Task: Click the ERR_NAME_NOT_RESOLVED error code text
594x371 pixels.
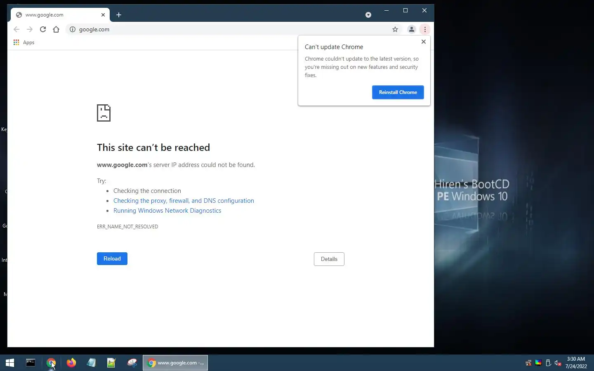Action: pyautogui.click(x=127, y=227)
